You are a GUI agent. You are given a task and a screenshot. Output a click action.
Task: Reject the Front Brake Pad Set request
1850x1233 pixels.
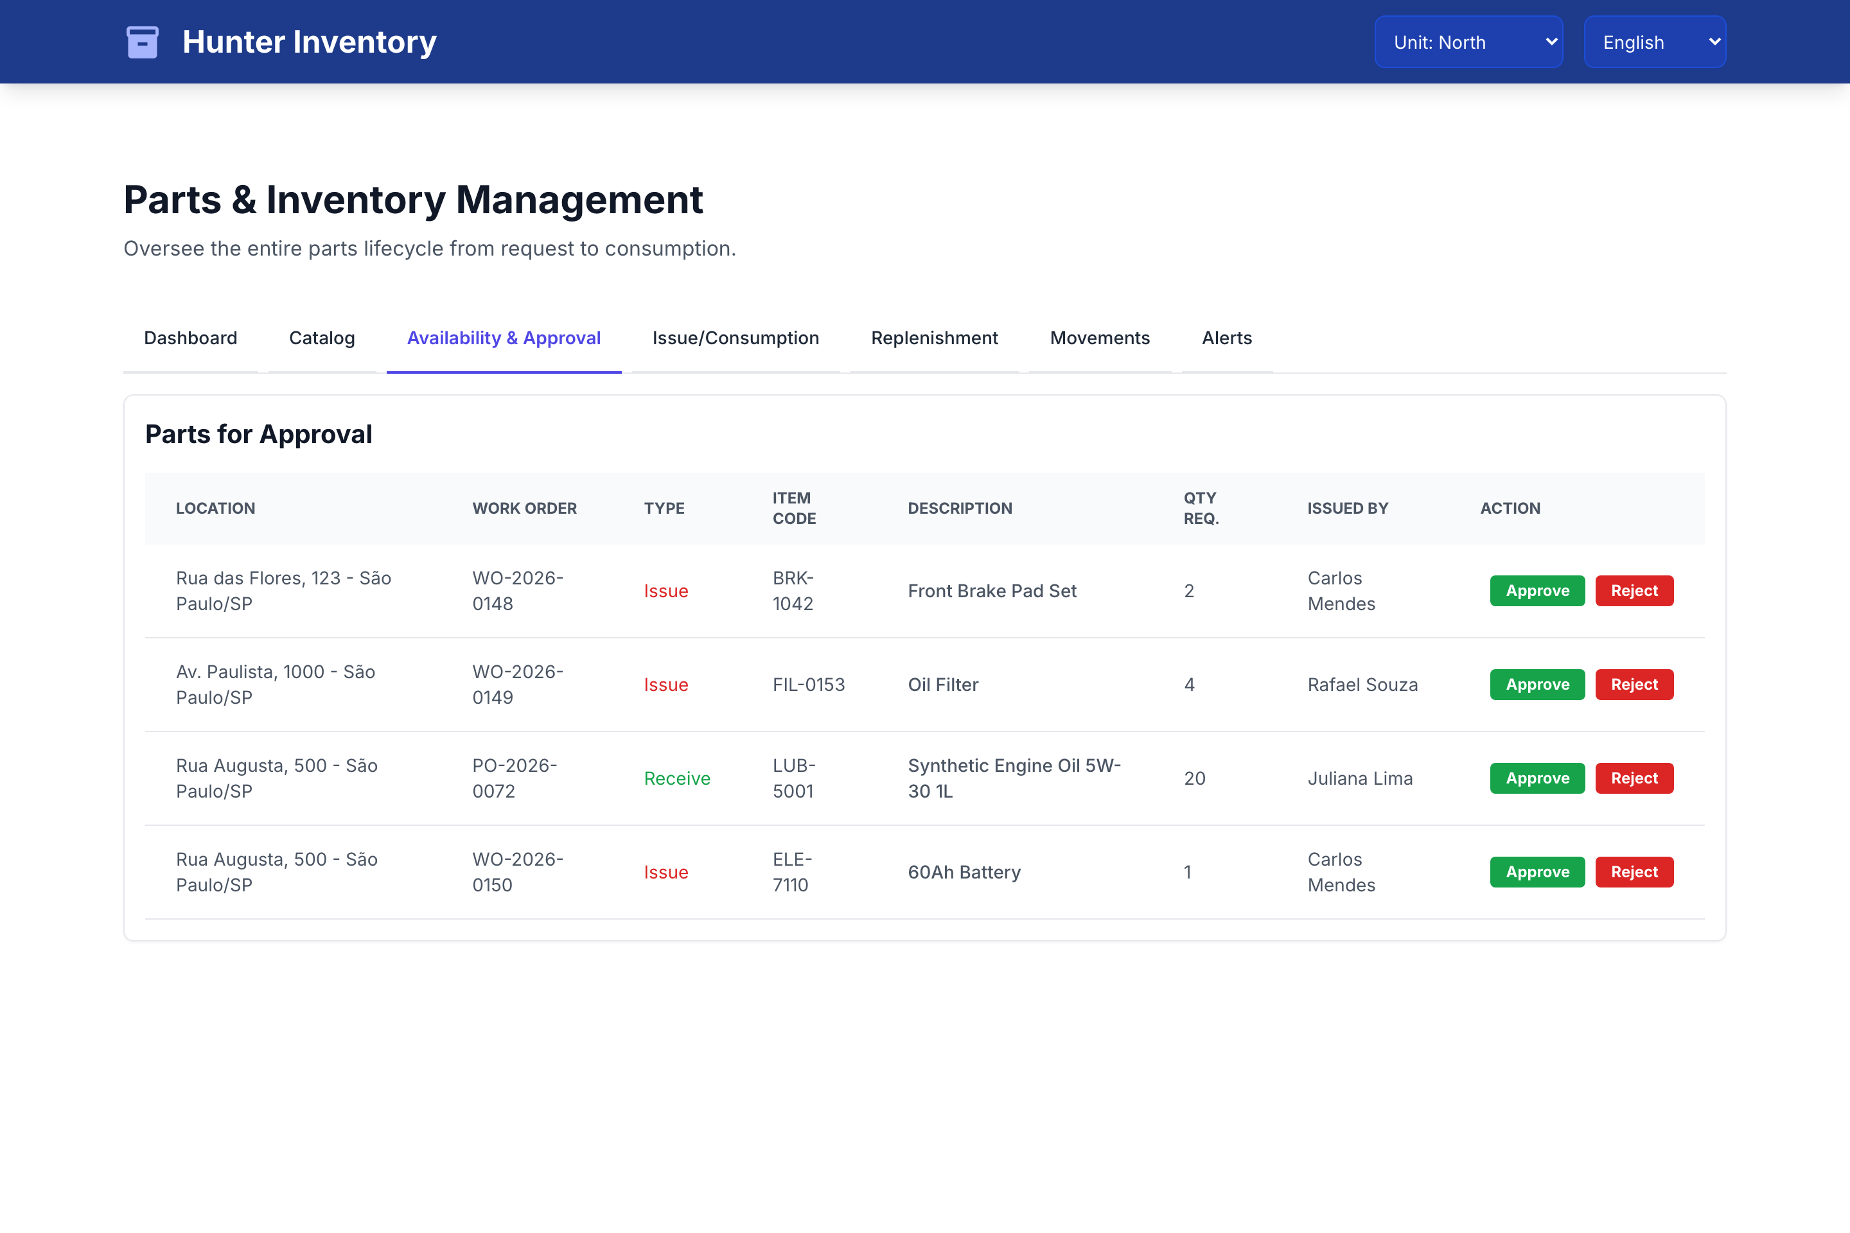point(1634,591)
